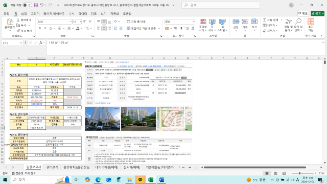
Task: Click the add new sheet plus button
Action: [x=190, y=167]
